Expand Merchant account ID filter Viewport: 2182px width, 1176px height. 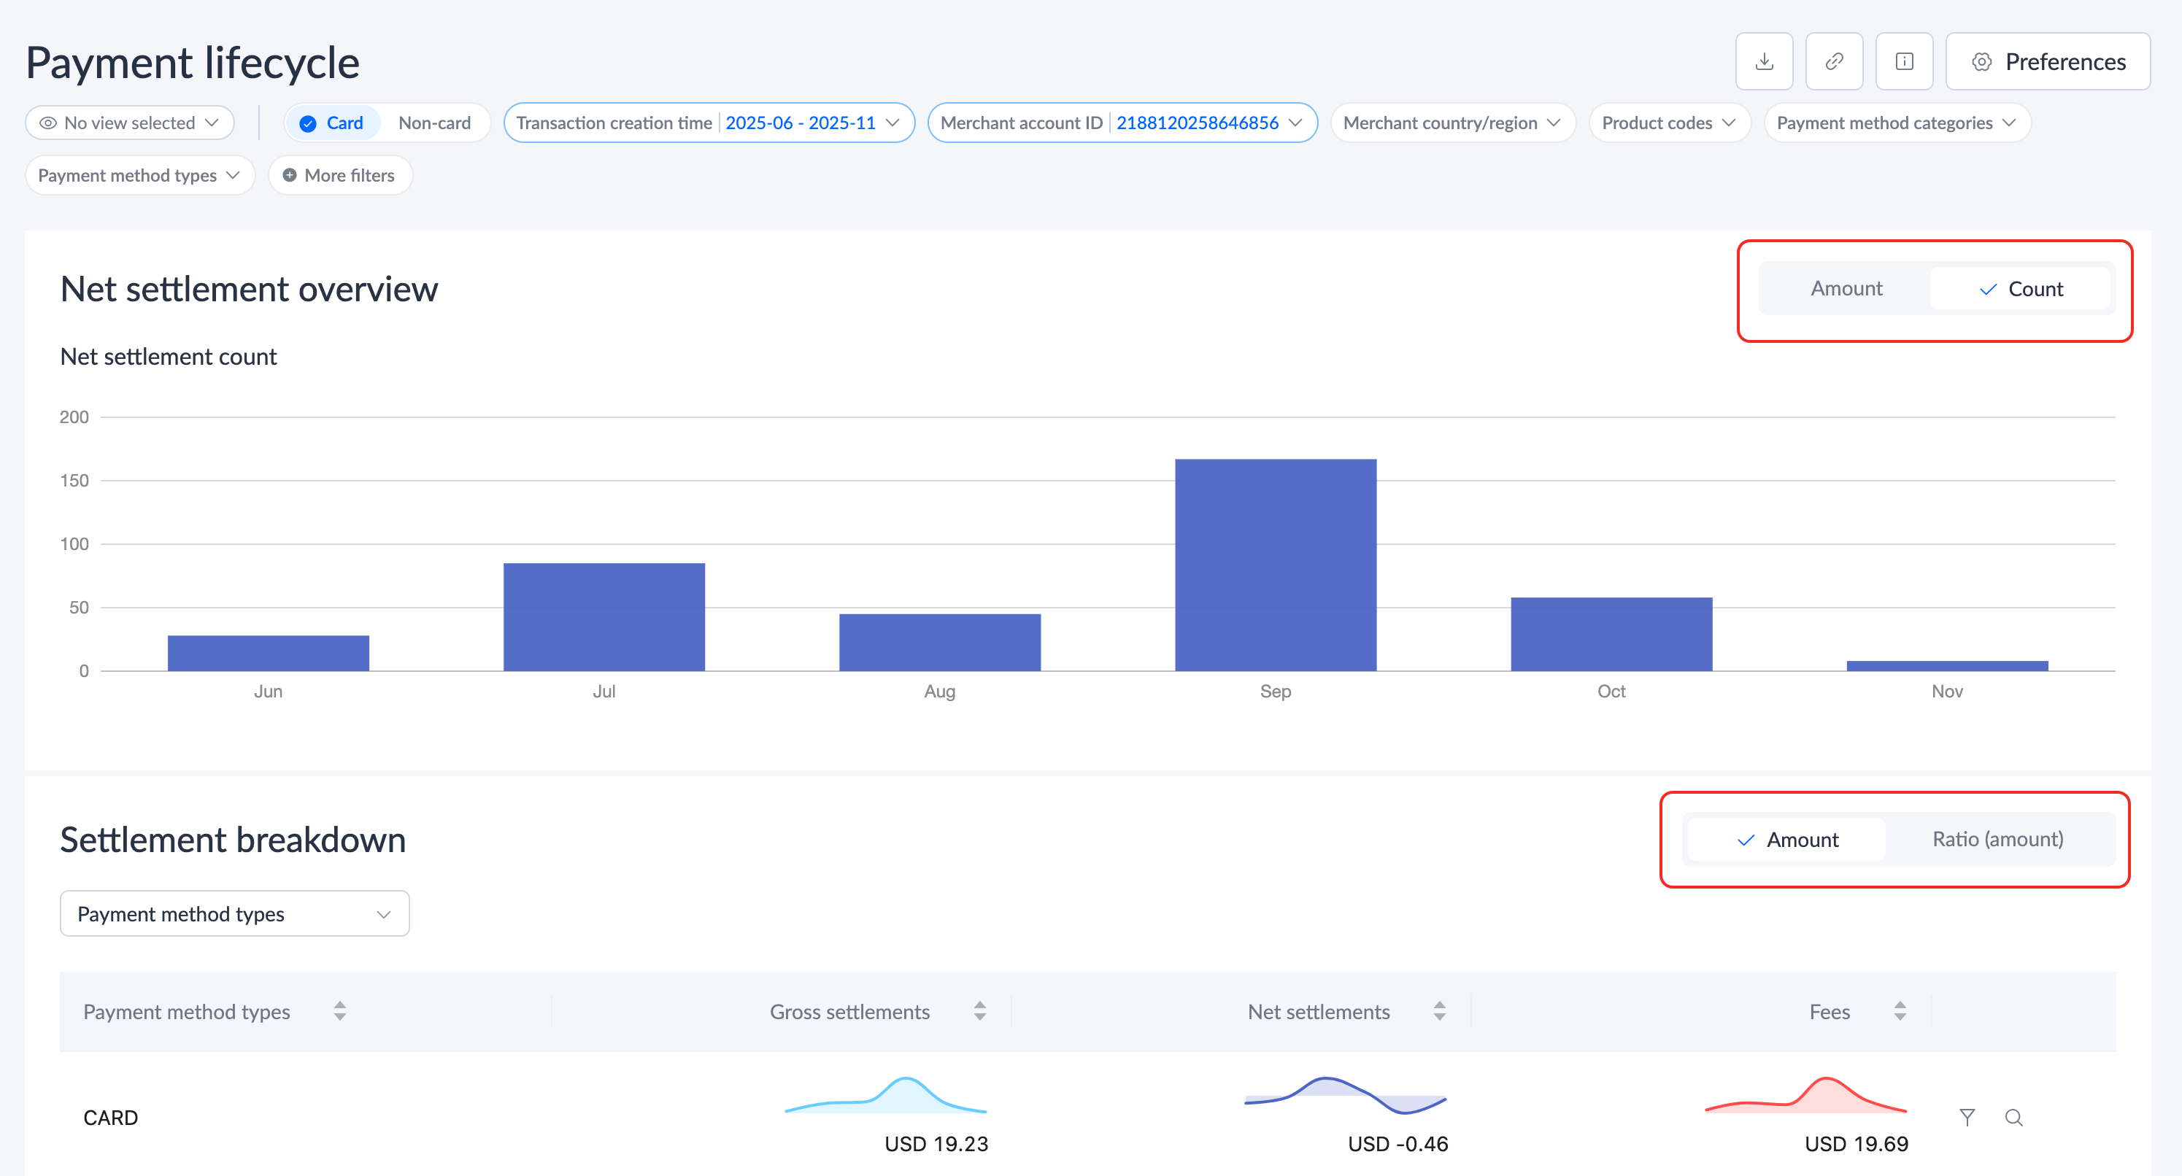tap(1122, 123)
